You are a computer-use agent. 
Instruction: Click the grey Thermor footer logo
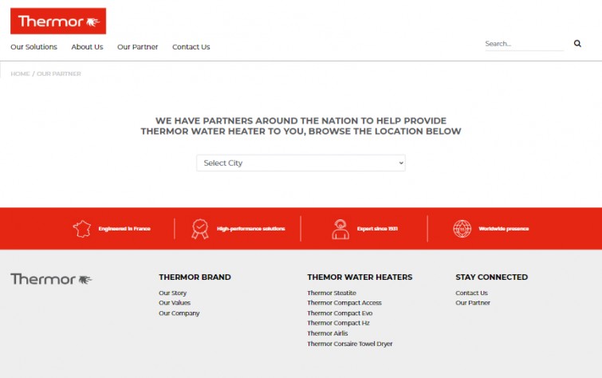click(52, 279)
